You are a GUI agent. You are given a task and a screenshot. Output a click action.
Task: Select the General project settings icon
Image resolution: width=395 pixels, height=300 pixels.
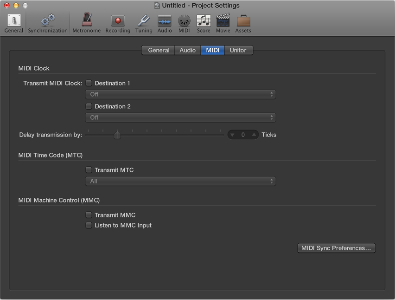pyautogui.click(x=13, y=20)
